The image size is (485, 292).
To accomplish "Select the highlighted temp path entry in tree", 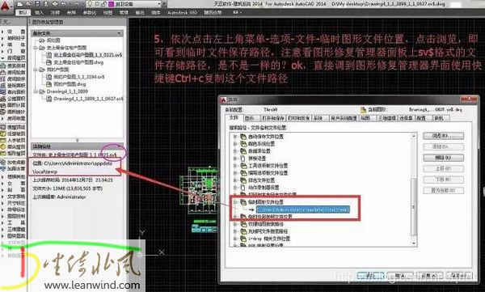I will pos(303,209).
